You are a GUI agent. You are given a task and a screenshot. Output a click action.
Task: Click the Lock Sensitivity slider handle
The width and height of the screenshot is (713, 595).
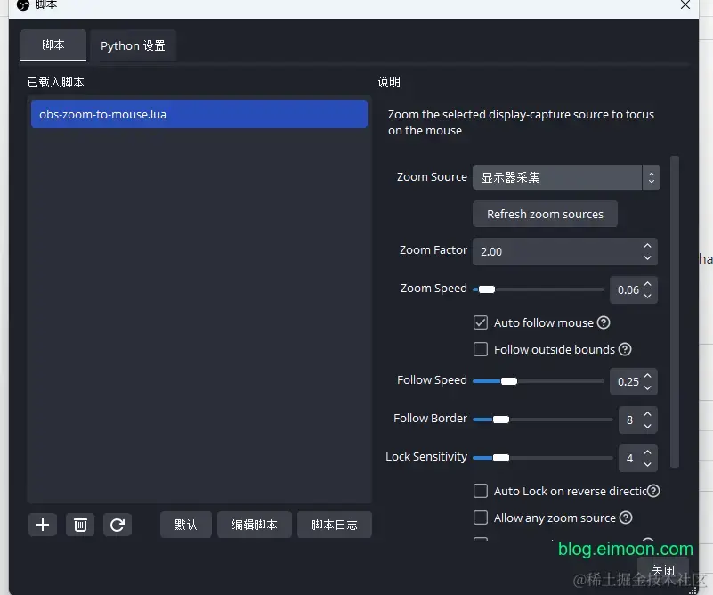500,458
